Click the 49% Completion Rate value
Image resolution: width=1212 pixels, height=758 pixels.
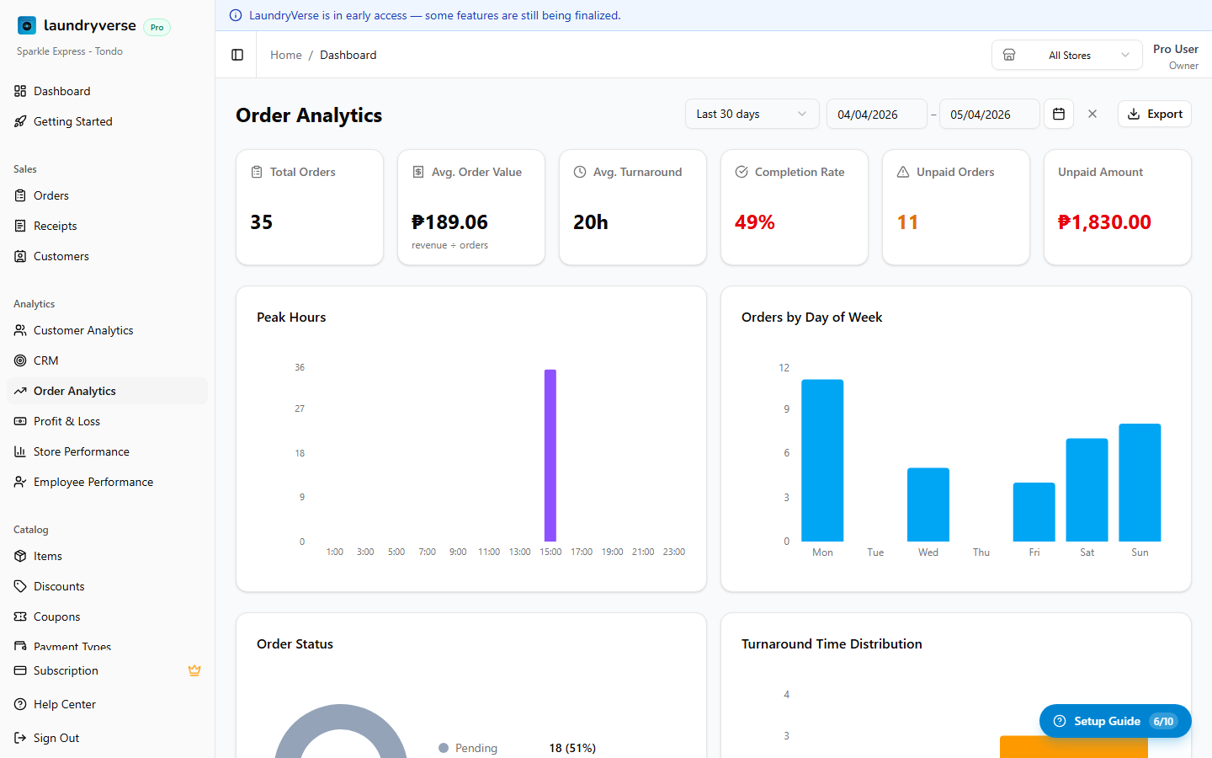(x=755, y=222)
